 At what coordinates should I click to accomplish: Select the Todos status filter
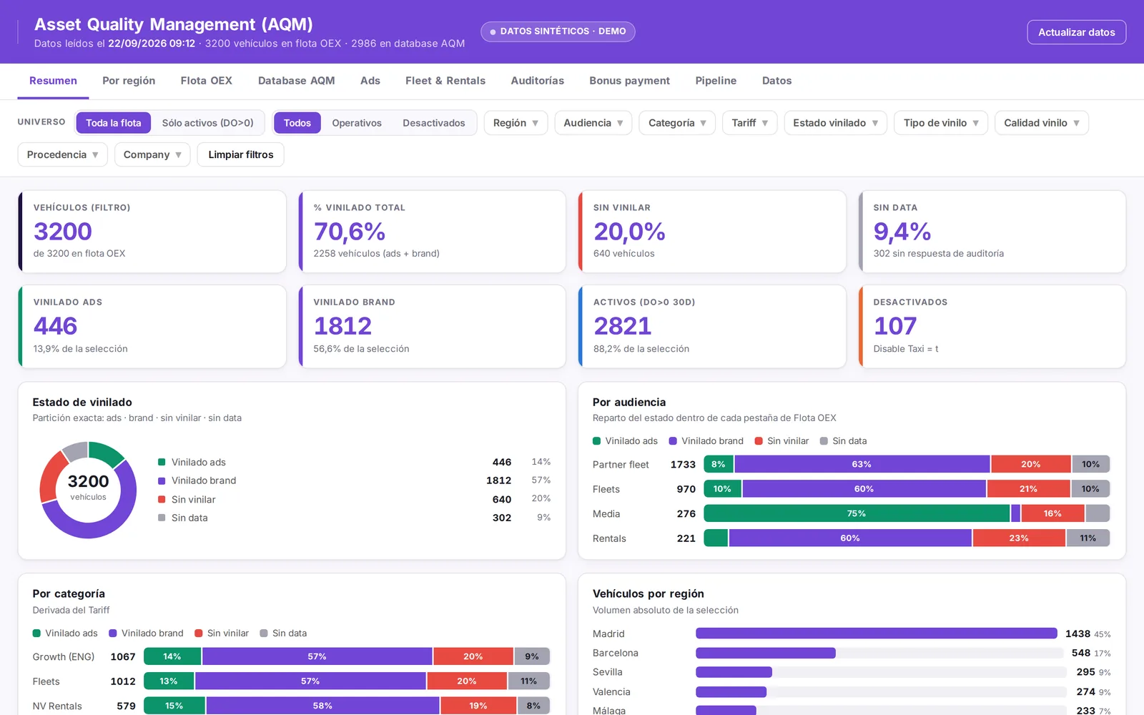coord(297,123)
